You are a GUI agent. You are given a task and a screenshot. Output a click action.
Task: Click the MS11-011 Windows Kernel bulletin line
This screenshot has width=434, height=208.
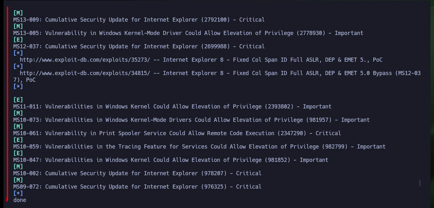172,107
